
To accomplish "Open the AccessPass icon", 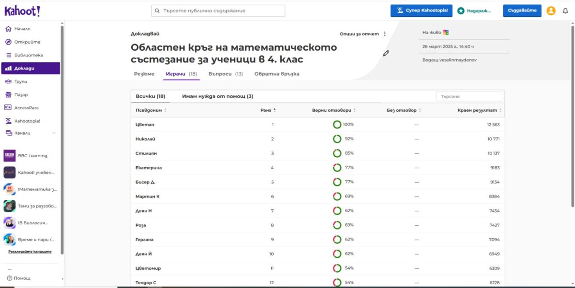I will coord(8,108).
